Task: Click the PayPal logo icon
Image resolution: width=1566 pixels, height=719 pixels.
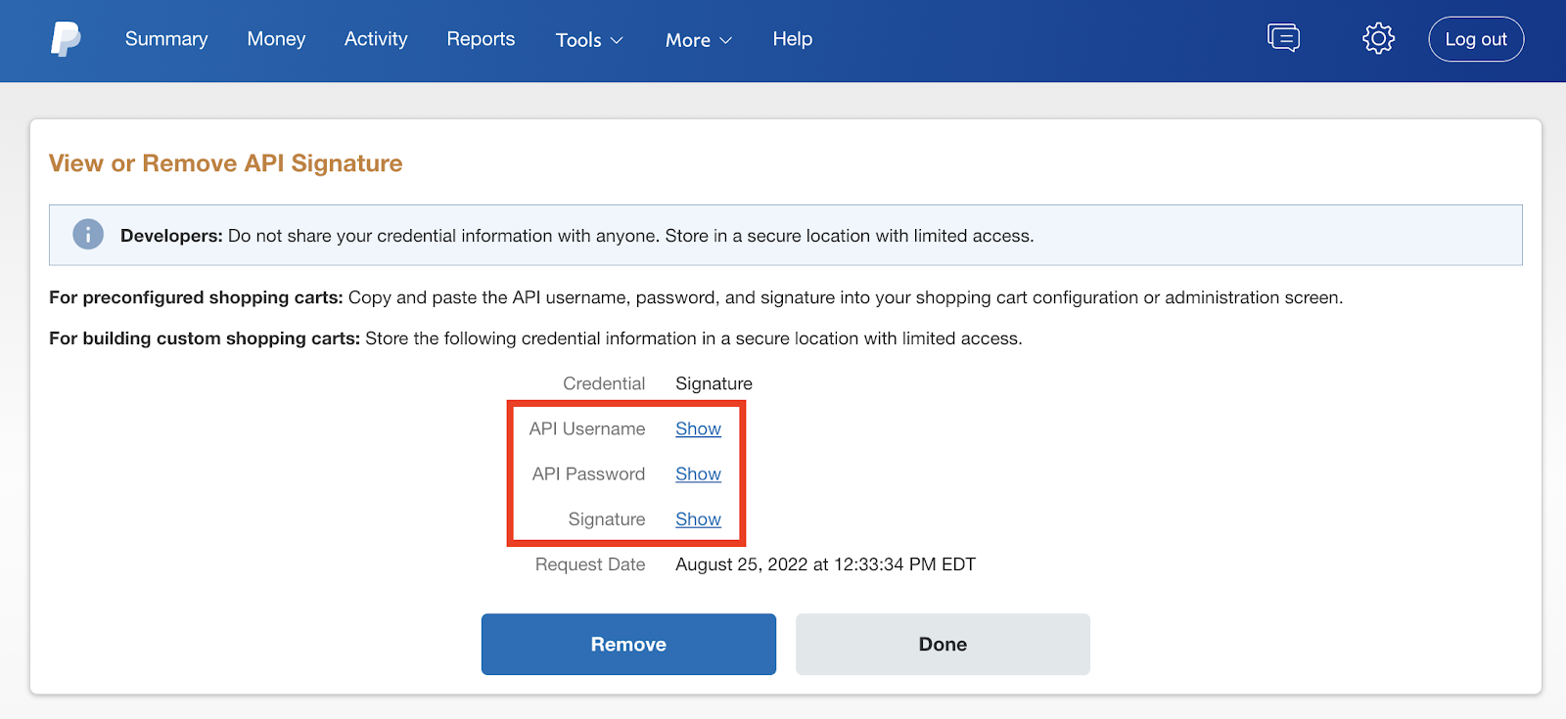Action: 66,39
